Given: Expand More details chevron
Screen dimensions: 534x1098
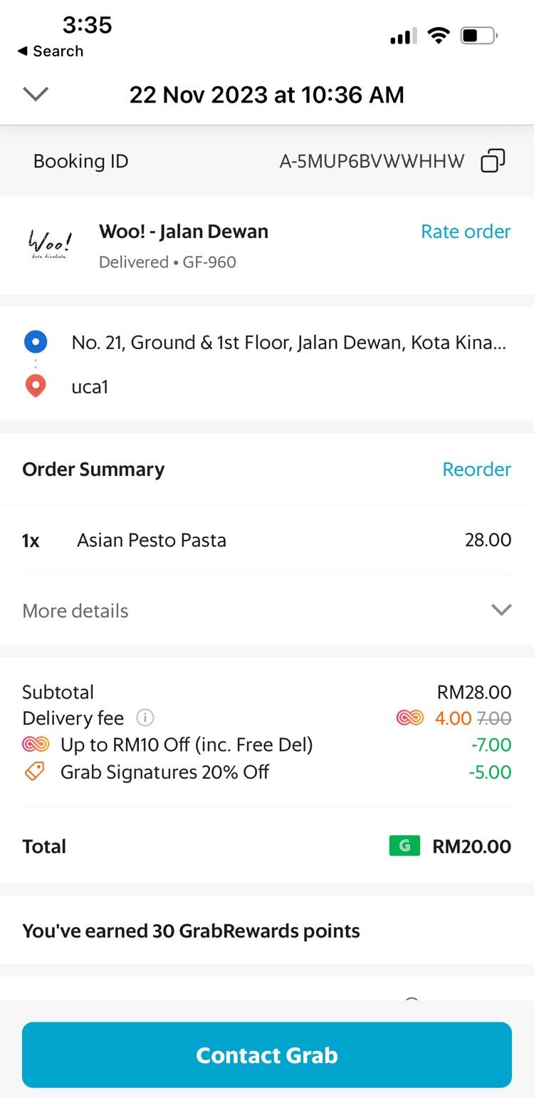Looking at the screenshot, I should tap(501, 610).
